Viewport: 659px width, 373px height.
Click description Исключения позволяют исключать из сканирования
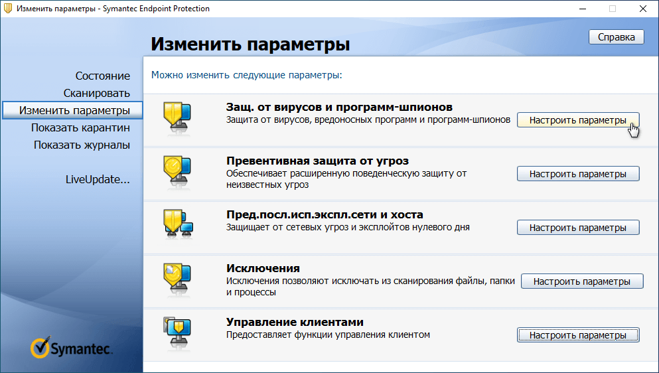coord(370,286)
